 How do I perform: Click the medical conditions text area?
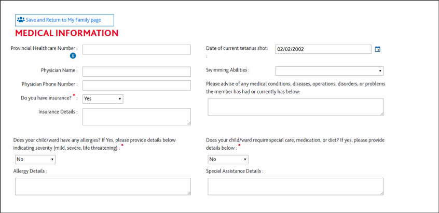[x=295, y=107]
